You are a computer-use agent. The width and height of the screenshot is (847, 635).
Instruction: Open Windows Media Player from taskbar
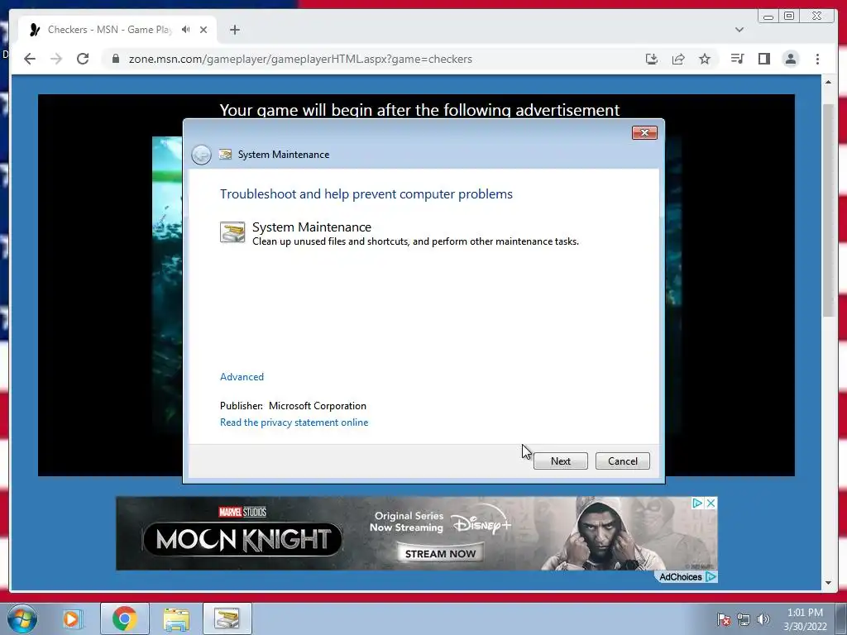point(71,618)
